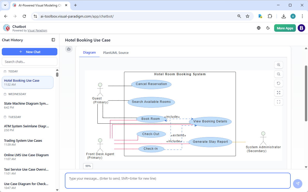Open the browser Downloads icon

(283, 16)
